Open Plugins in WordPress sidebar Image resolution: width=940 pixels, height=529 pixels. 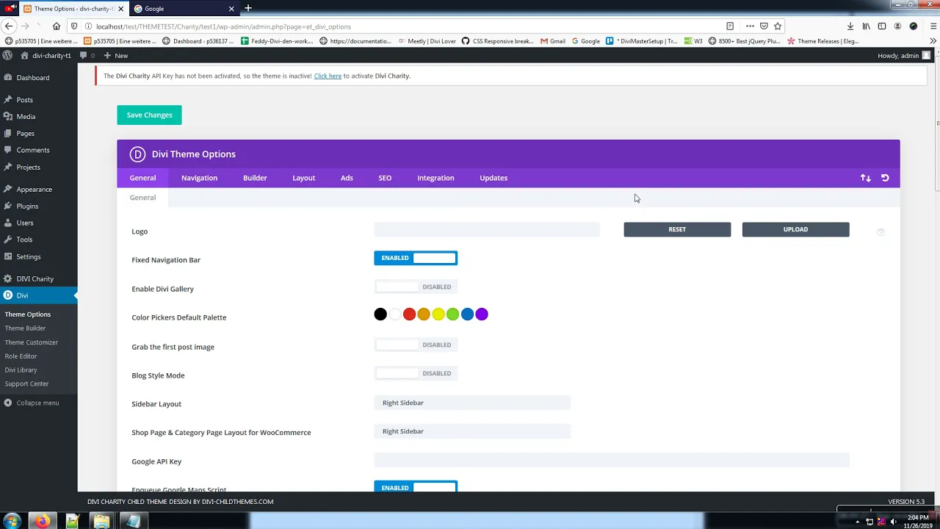[27, 206]
